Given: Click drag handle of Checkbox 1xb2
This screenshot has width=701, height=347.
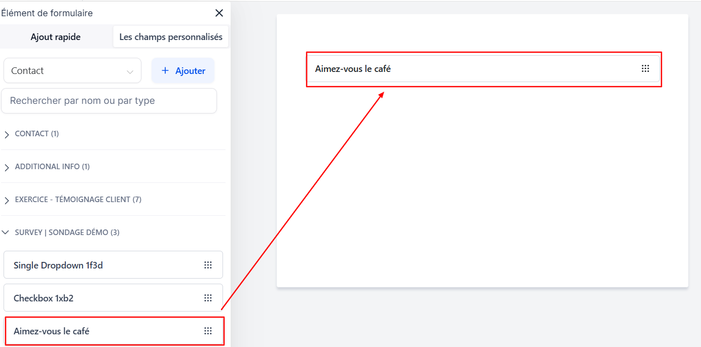Looking at the screenshot, I should pyautogui.click(x=208, y=298).
